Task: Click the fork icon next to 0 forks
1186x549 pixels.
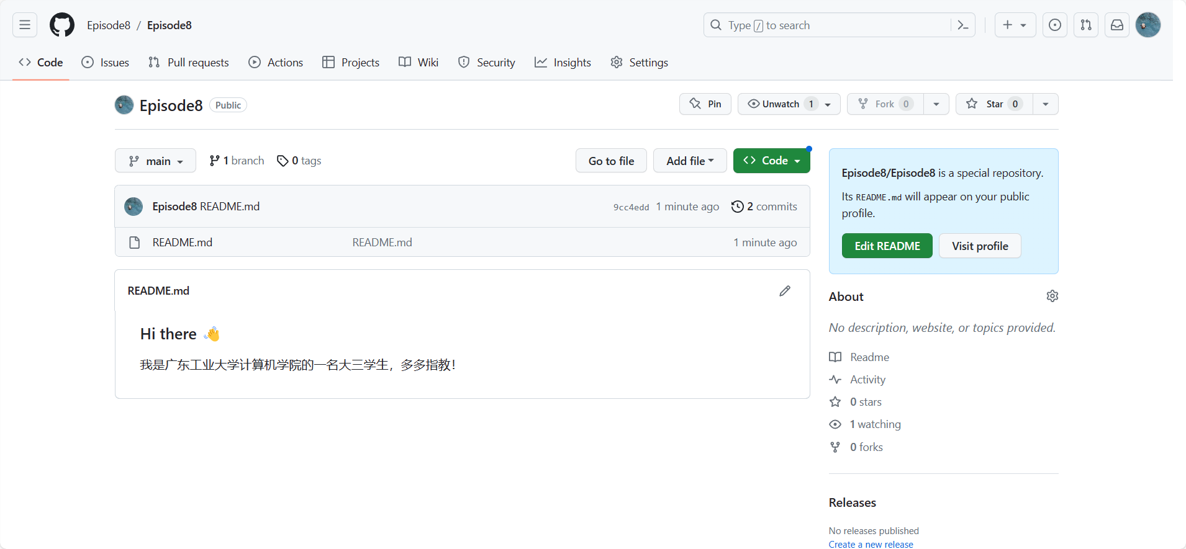Action: pos(835,447)
